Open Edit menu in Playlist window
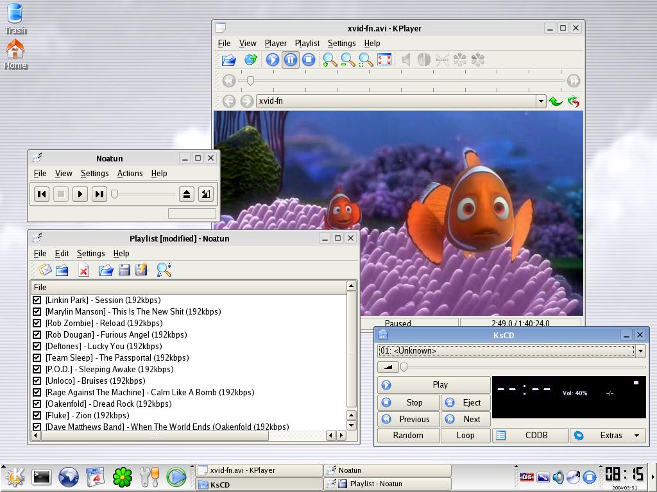This screenshot has width=657, height=492. pos(62,253)
